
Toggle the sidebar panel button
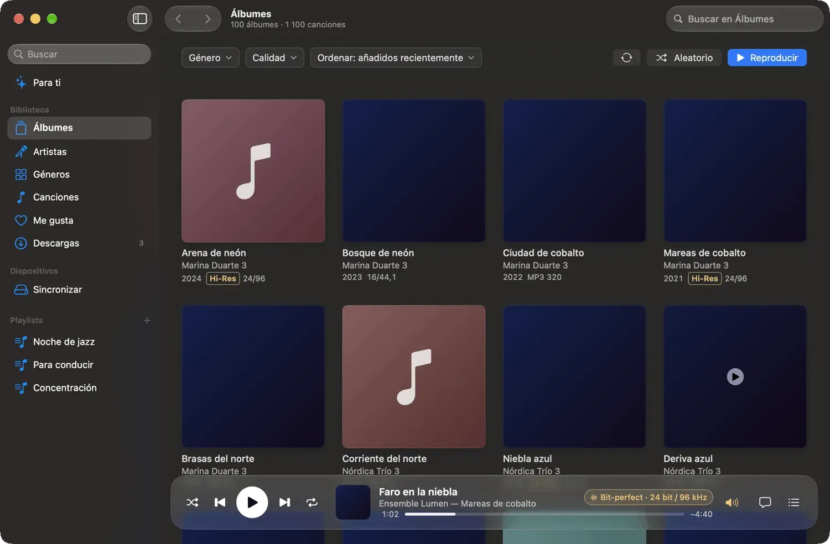click(140, 19)
